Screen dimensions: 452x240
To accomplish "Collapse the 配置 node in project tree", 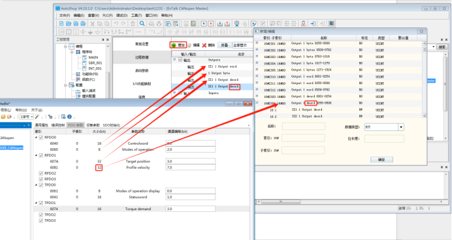I will (x=65, y=85).
